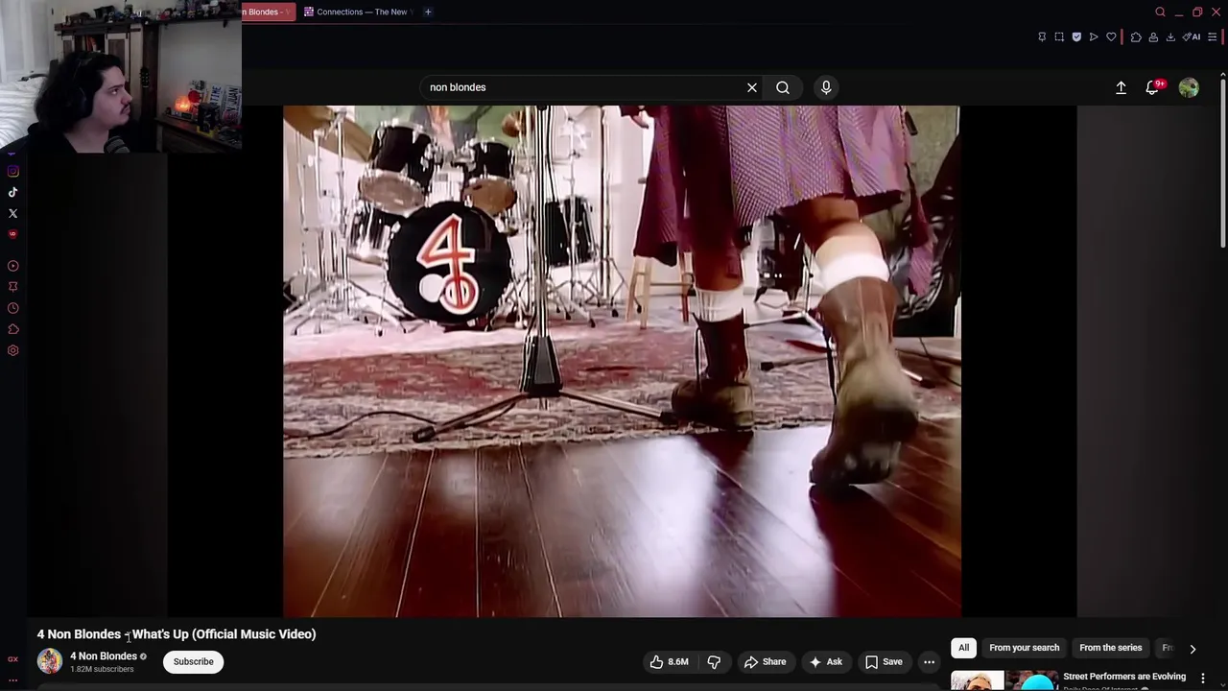Open the red YouTube sidebar icon
This screenshot has width=1228, height=691.
pos(13,234)
